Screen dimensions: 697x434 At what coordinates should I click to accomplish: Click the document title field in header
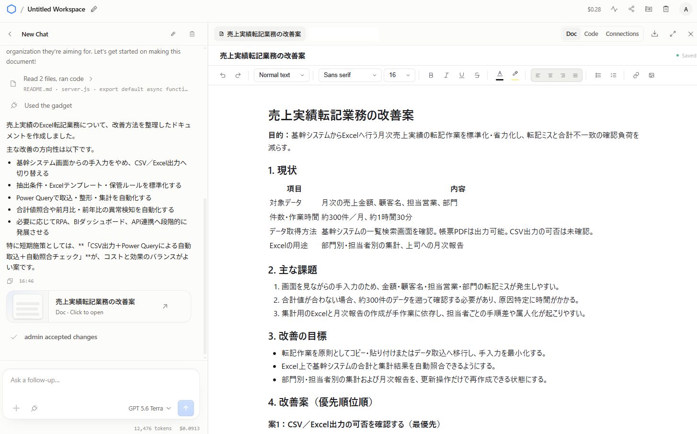[263, 56]
